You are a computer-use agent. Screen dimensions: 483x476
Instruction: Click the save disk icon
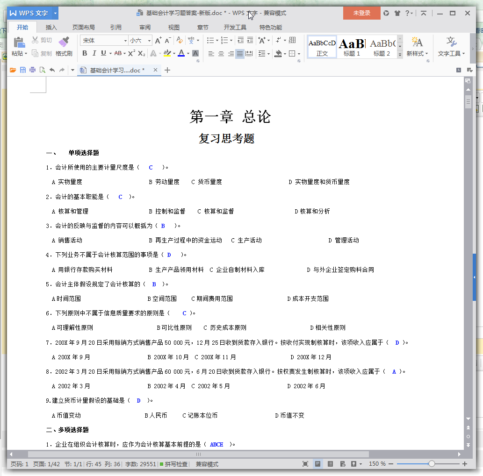[23, 70]
